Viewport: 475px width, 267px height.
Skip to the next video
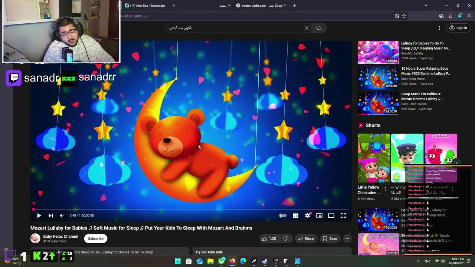(50, 215)
